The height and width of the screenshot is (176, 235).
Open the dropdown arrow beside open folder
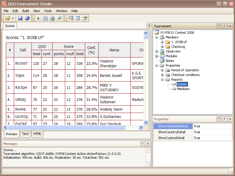[13, 18]
